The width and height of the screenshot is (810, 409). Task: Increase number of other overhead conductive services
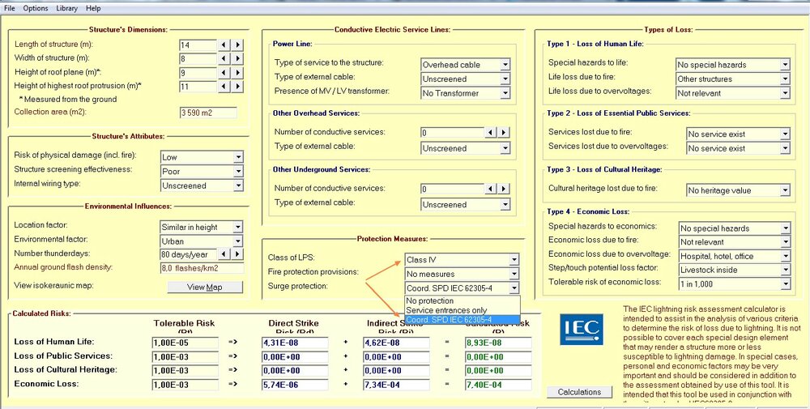[504, 133]
